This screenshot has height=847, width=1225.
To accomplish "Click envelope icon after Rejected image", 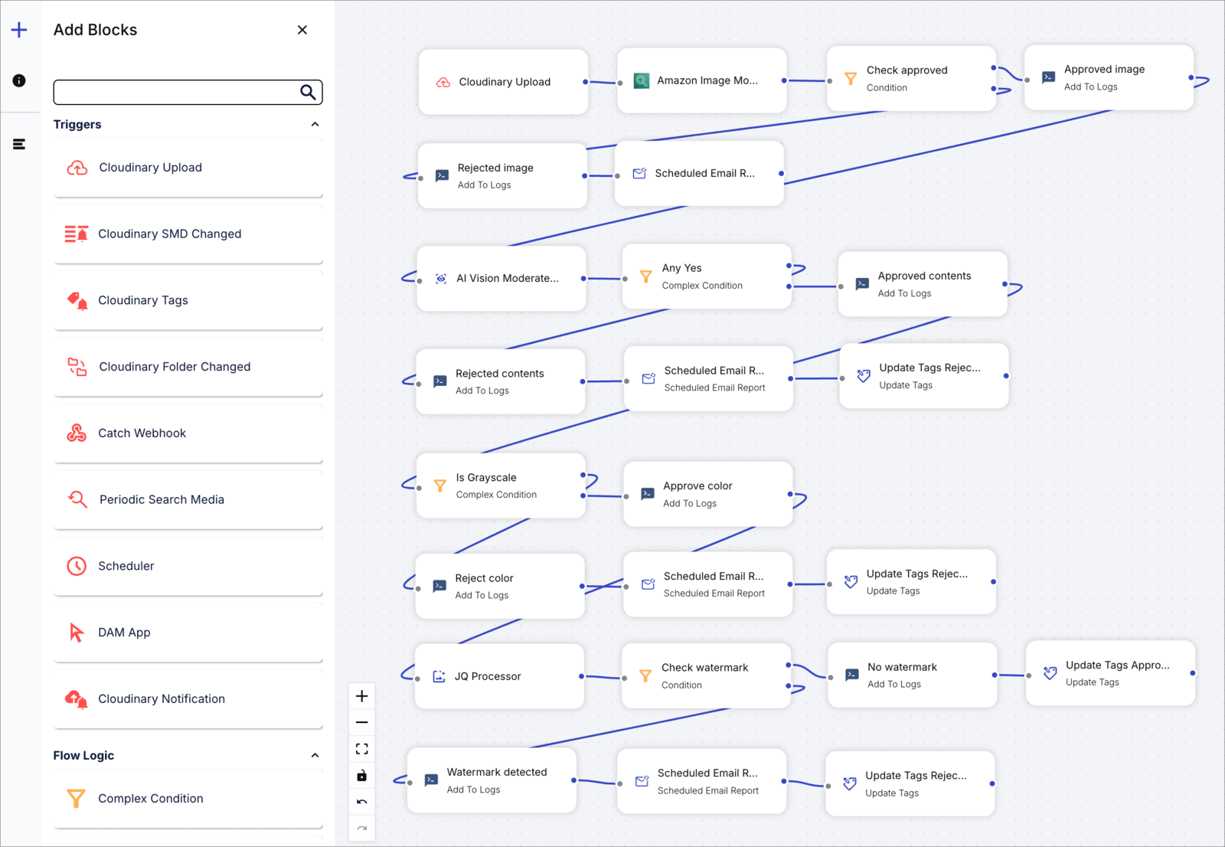I will [x=639, y=174].
